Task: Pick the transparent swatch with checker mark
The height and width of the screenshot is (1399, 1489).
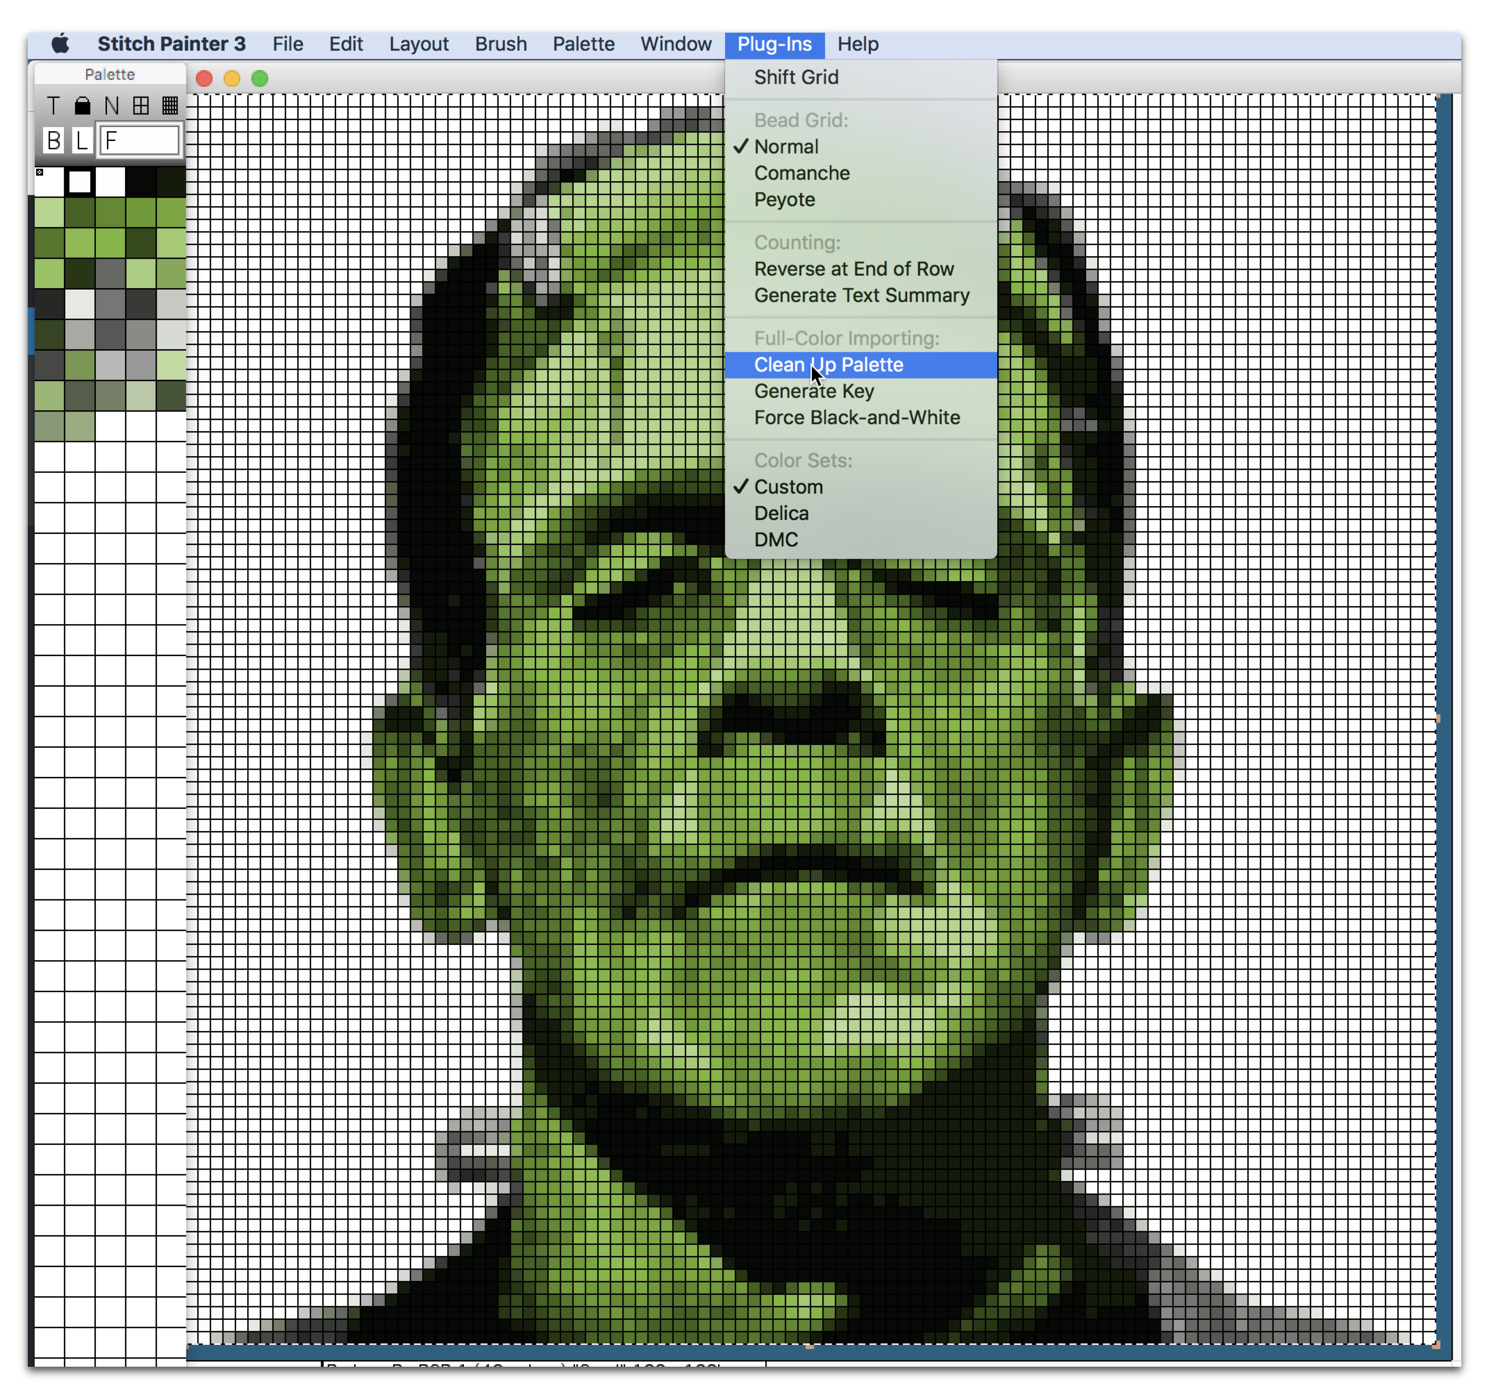Action: point(49,181)
